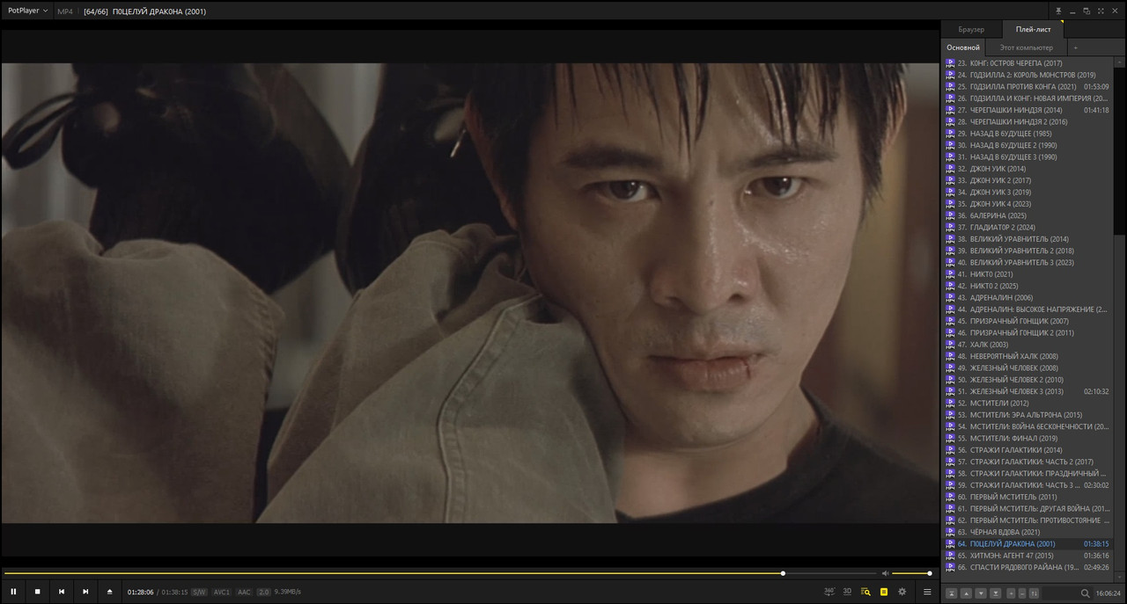The image size is (1127, 604).
Task: Stop the video playback
Action: click(37, 592)
